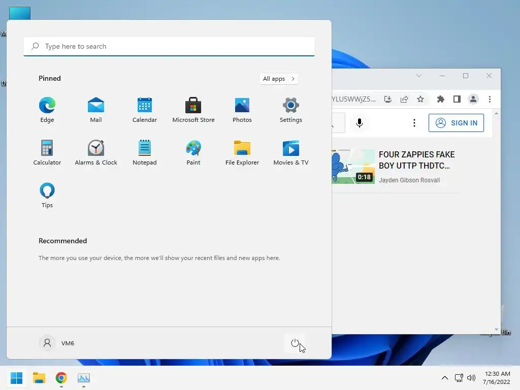Open YouTube settings three-dot menu
Screen dimensions: 520x390
pos(414,123)
